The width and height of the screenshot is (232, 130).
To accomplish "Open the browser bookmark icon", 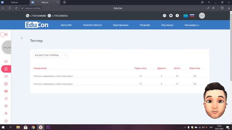I will click(x=213, y=8).
